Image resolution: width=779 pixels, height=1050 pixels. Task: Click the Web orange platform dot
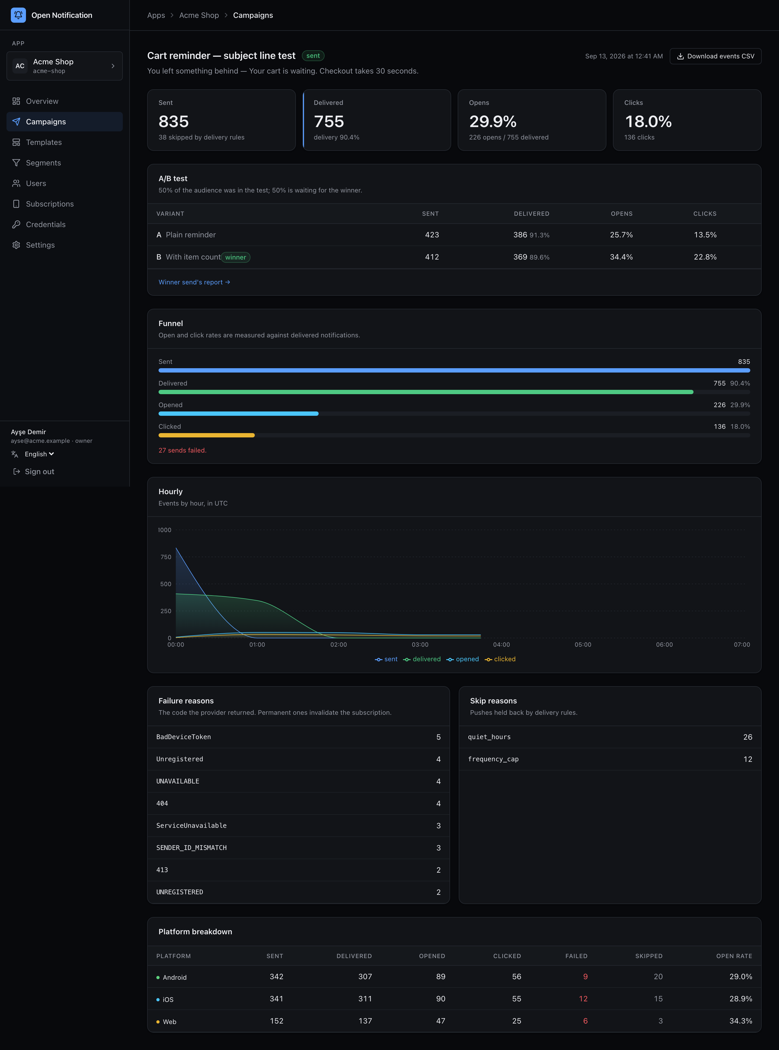pyautogui.click(x=158, y=1022)
